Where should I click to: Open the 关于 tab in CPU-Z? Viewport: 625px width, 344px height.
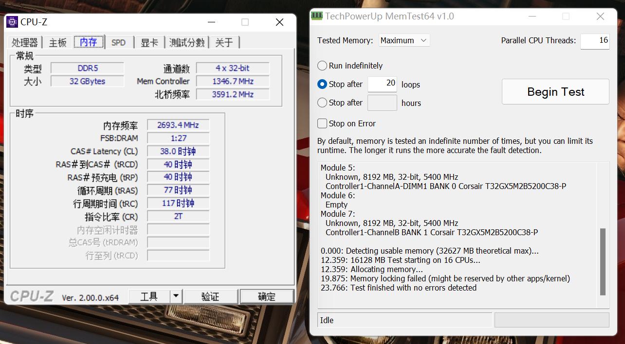point(224,42)
